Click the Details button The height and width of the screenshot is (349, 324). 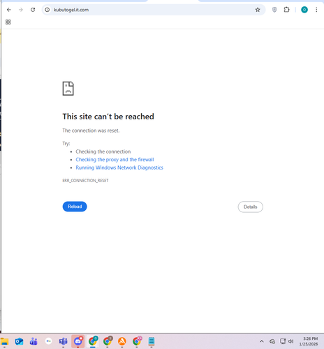(251, 207)
